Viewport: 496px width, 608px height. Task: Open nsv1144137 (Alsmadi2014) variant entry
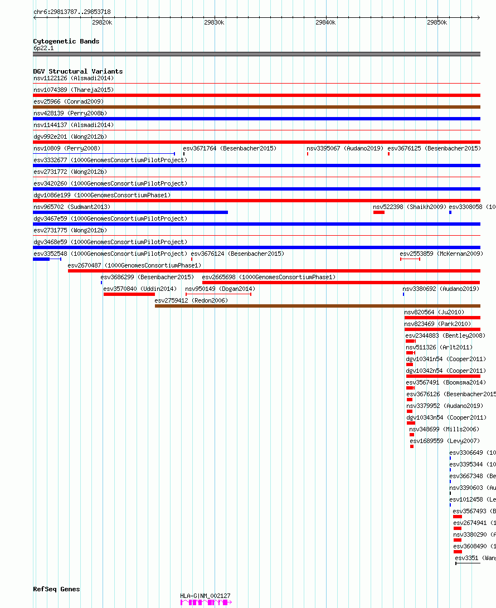click(x=74, y=125)
